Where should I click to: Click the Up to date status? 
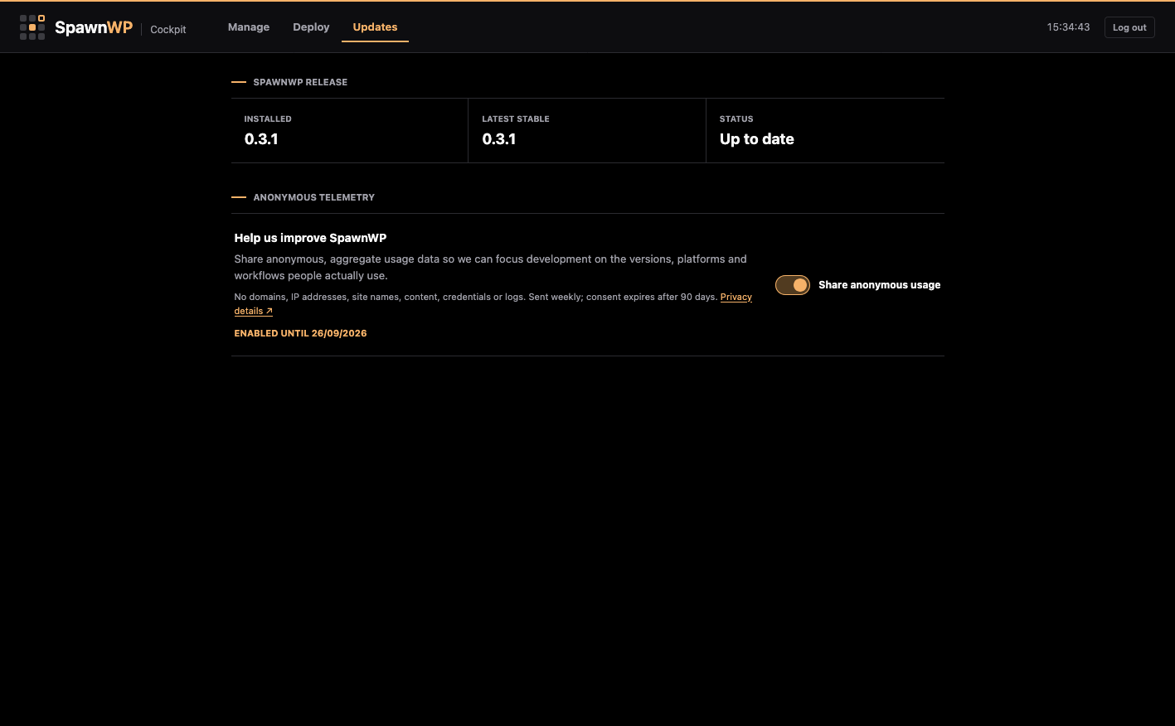[757, 139]
